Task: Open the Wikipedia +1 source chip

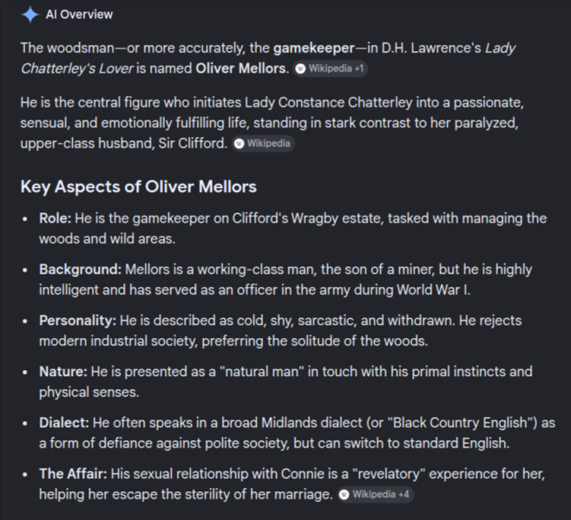Action: tap(331, 68)
